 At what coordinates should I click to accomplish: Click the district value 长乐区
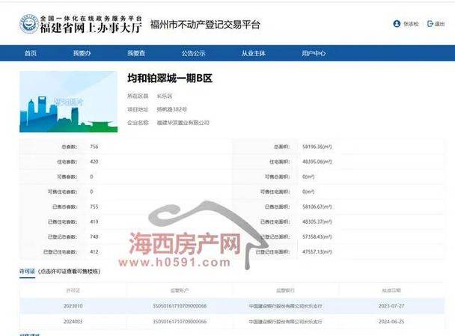(165, 96)
